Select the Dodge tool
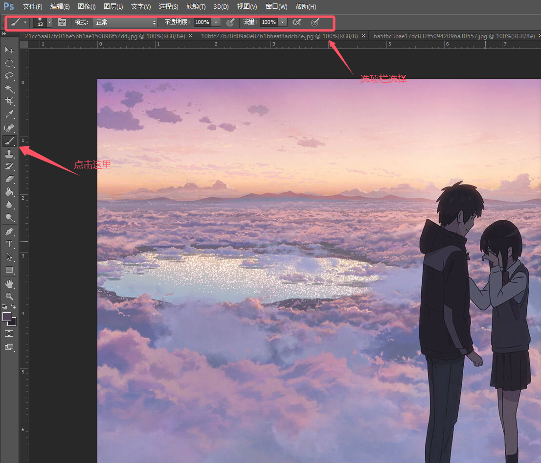Viewport: 541px width, 463px height. tap(9, 217)
